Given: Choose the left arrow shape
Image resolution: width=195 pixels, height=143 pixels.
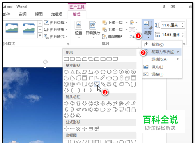Looking at the screenshot, I should click(73, 103).
